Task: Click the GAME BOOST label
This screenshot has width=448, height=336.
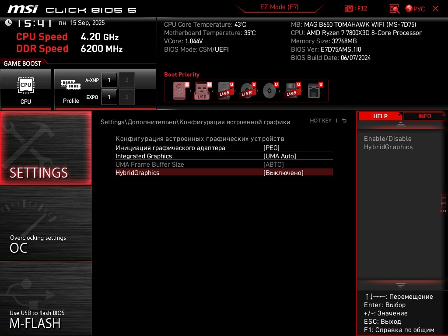Action: [22, 63]
